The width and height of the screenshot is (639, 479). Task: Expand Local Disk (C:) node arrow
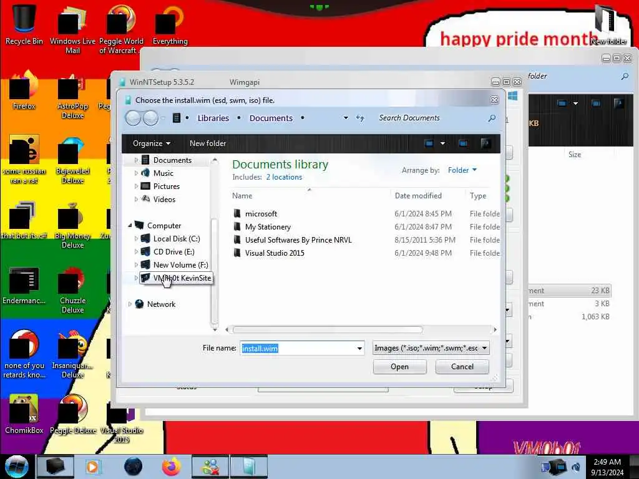pos(136,239)
